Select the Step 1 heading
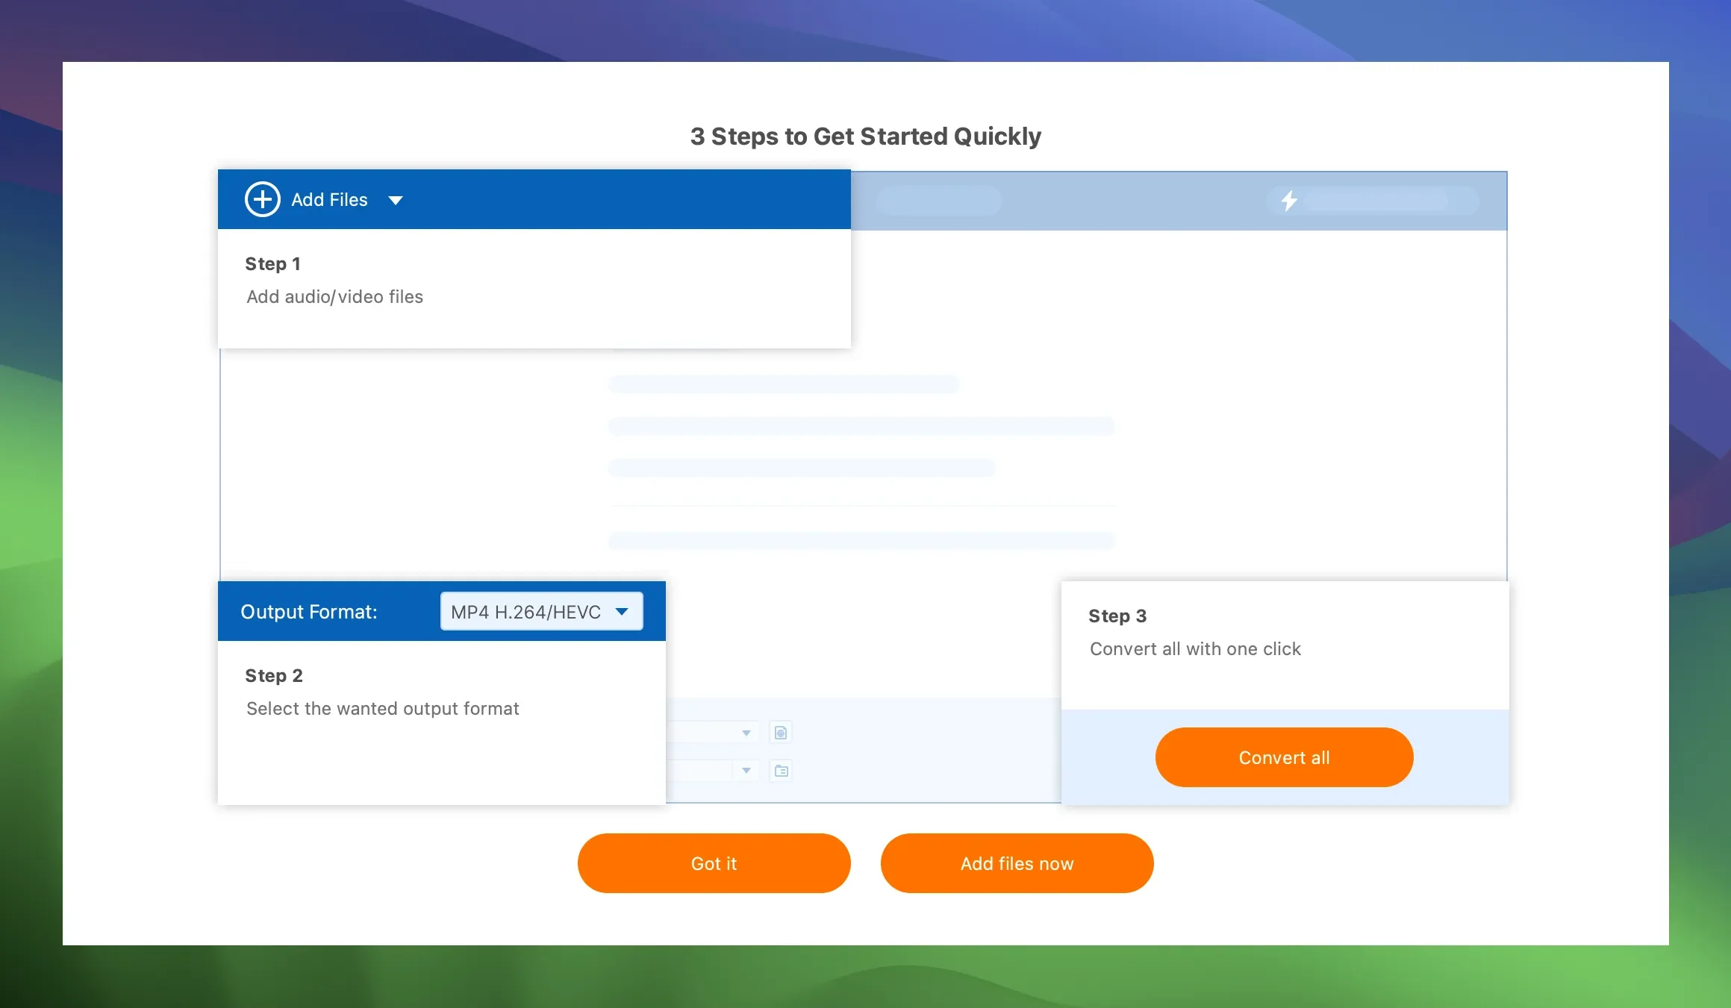The height and width of the screenshot is (1008, 1731). (272, 264)
